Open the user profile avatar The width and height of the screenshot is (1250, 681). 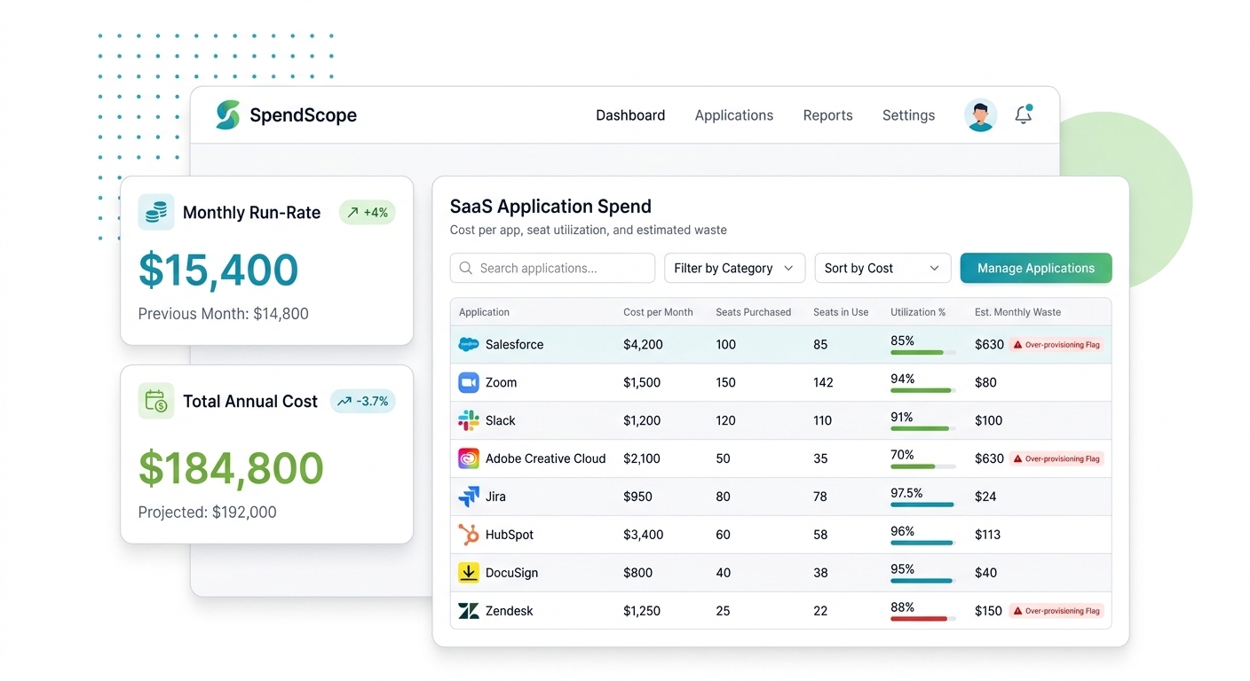980,115
